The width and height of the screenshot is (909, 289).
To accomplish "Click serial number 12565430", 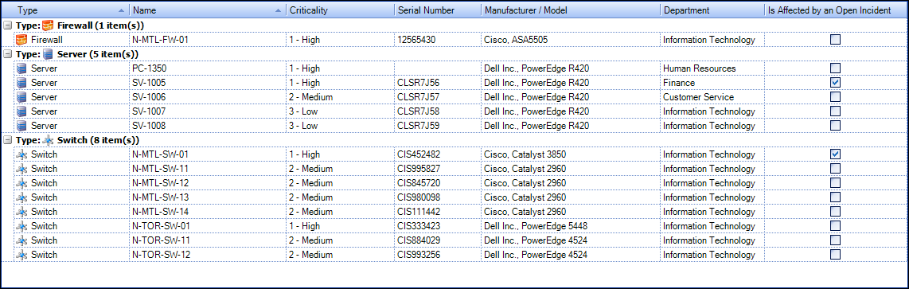I will [x=416, y=40].
